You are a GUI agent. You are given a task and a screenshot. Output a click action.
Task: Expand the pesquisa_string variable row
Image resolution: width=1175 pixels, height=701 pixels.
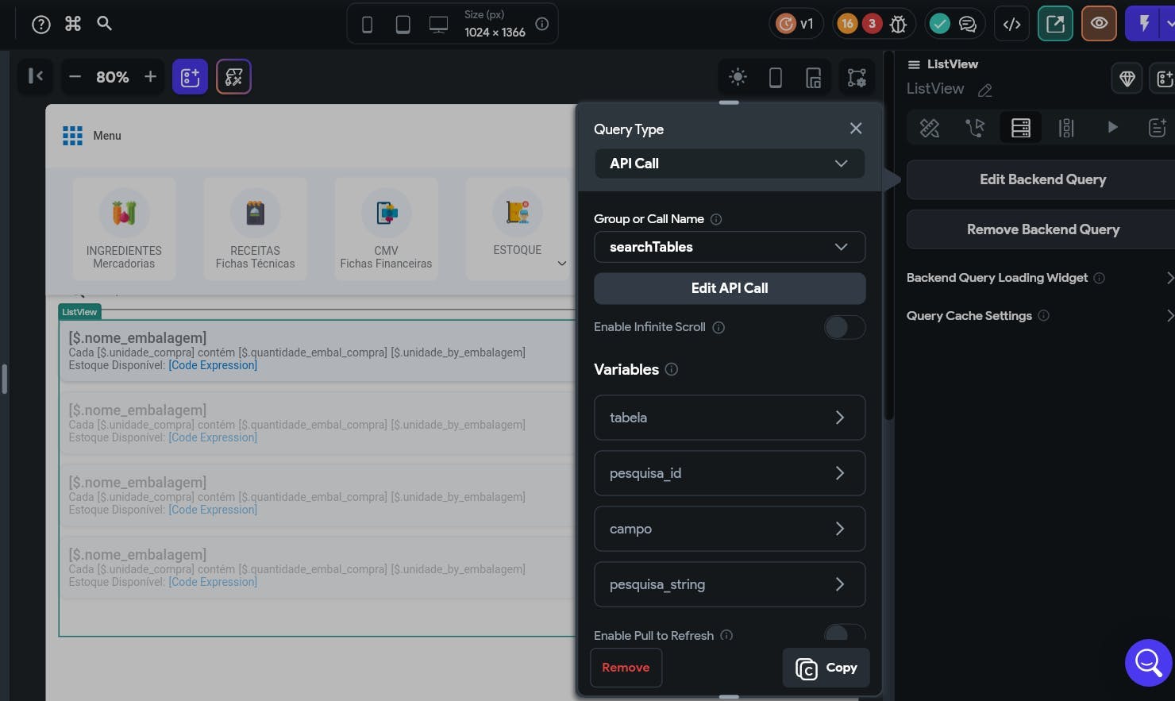(x=730, y=584)
